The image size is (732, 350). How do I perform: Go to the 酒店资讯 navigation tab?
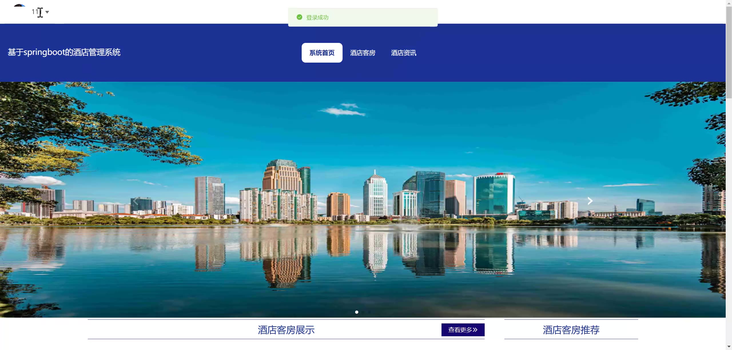(x=403, y=53)
